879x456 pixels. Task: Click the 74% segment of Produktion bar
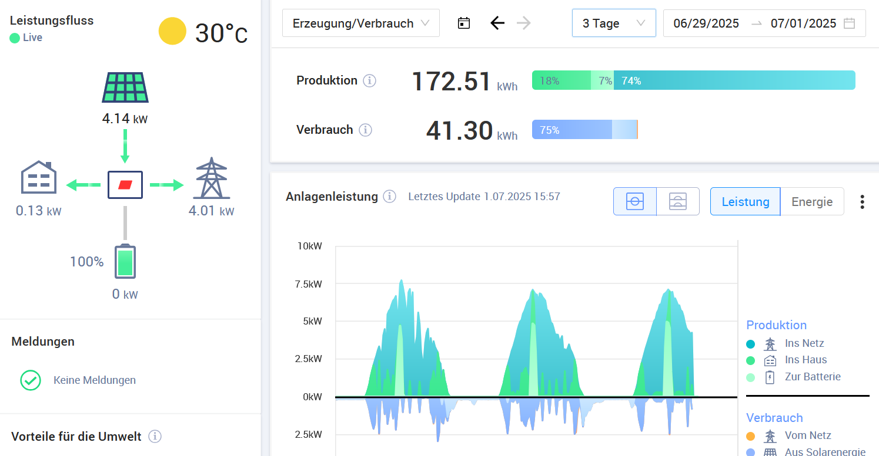(734, 80)
